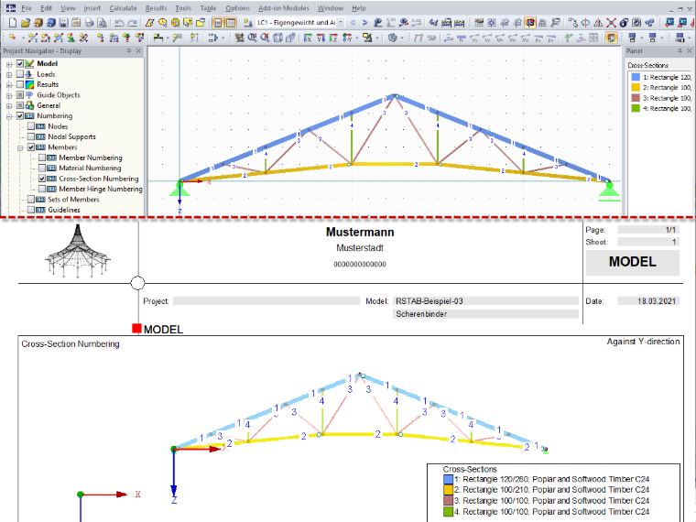Click the isometric cube view icon
Image resolution: width=696 pixels, height=522 pixels.
(x=277, y=38)
